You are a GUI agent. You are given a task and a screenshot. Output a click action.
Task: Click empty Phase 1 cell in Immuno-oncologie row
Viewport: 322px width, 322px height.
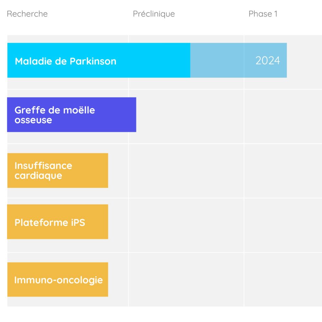point(283,279)
